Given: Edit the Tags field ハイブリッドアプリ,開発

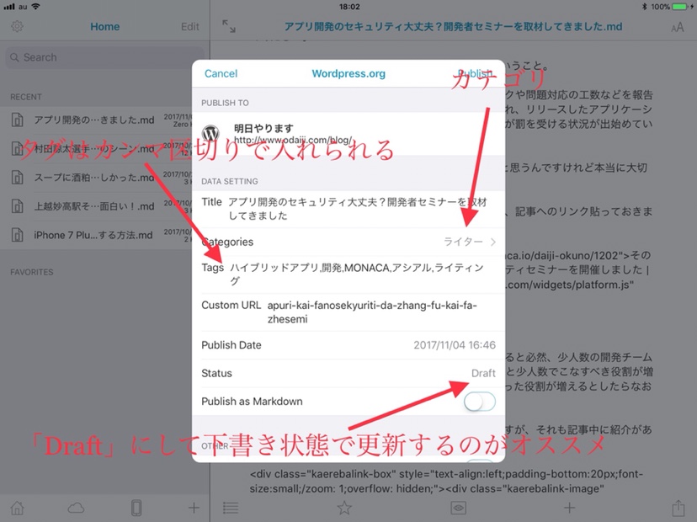Looking at the screenshot, I should [348, 274].
